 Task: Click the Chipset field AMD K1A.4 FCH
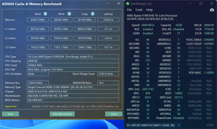coord(73,91)
